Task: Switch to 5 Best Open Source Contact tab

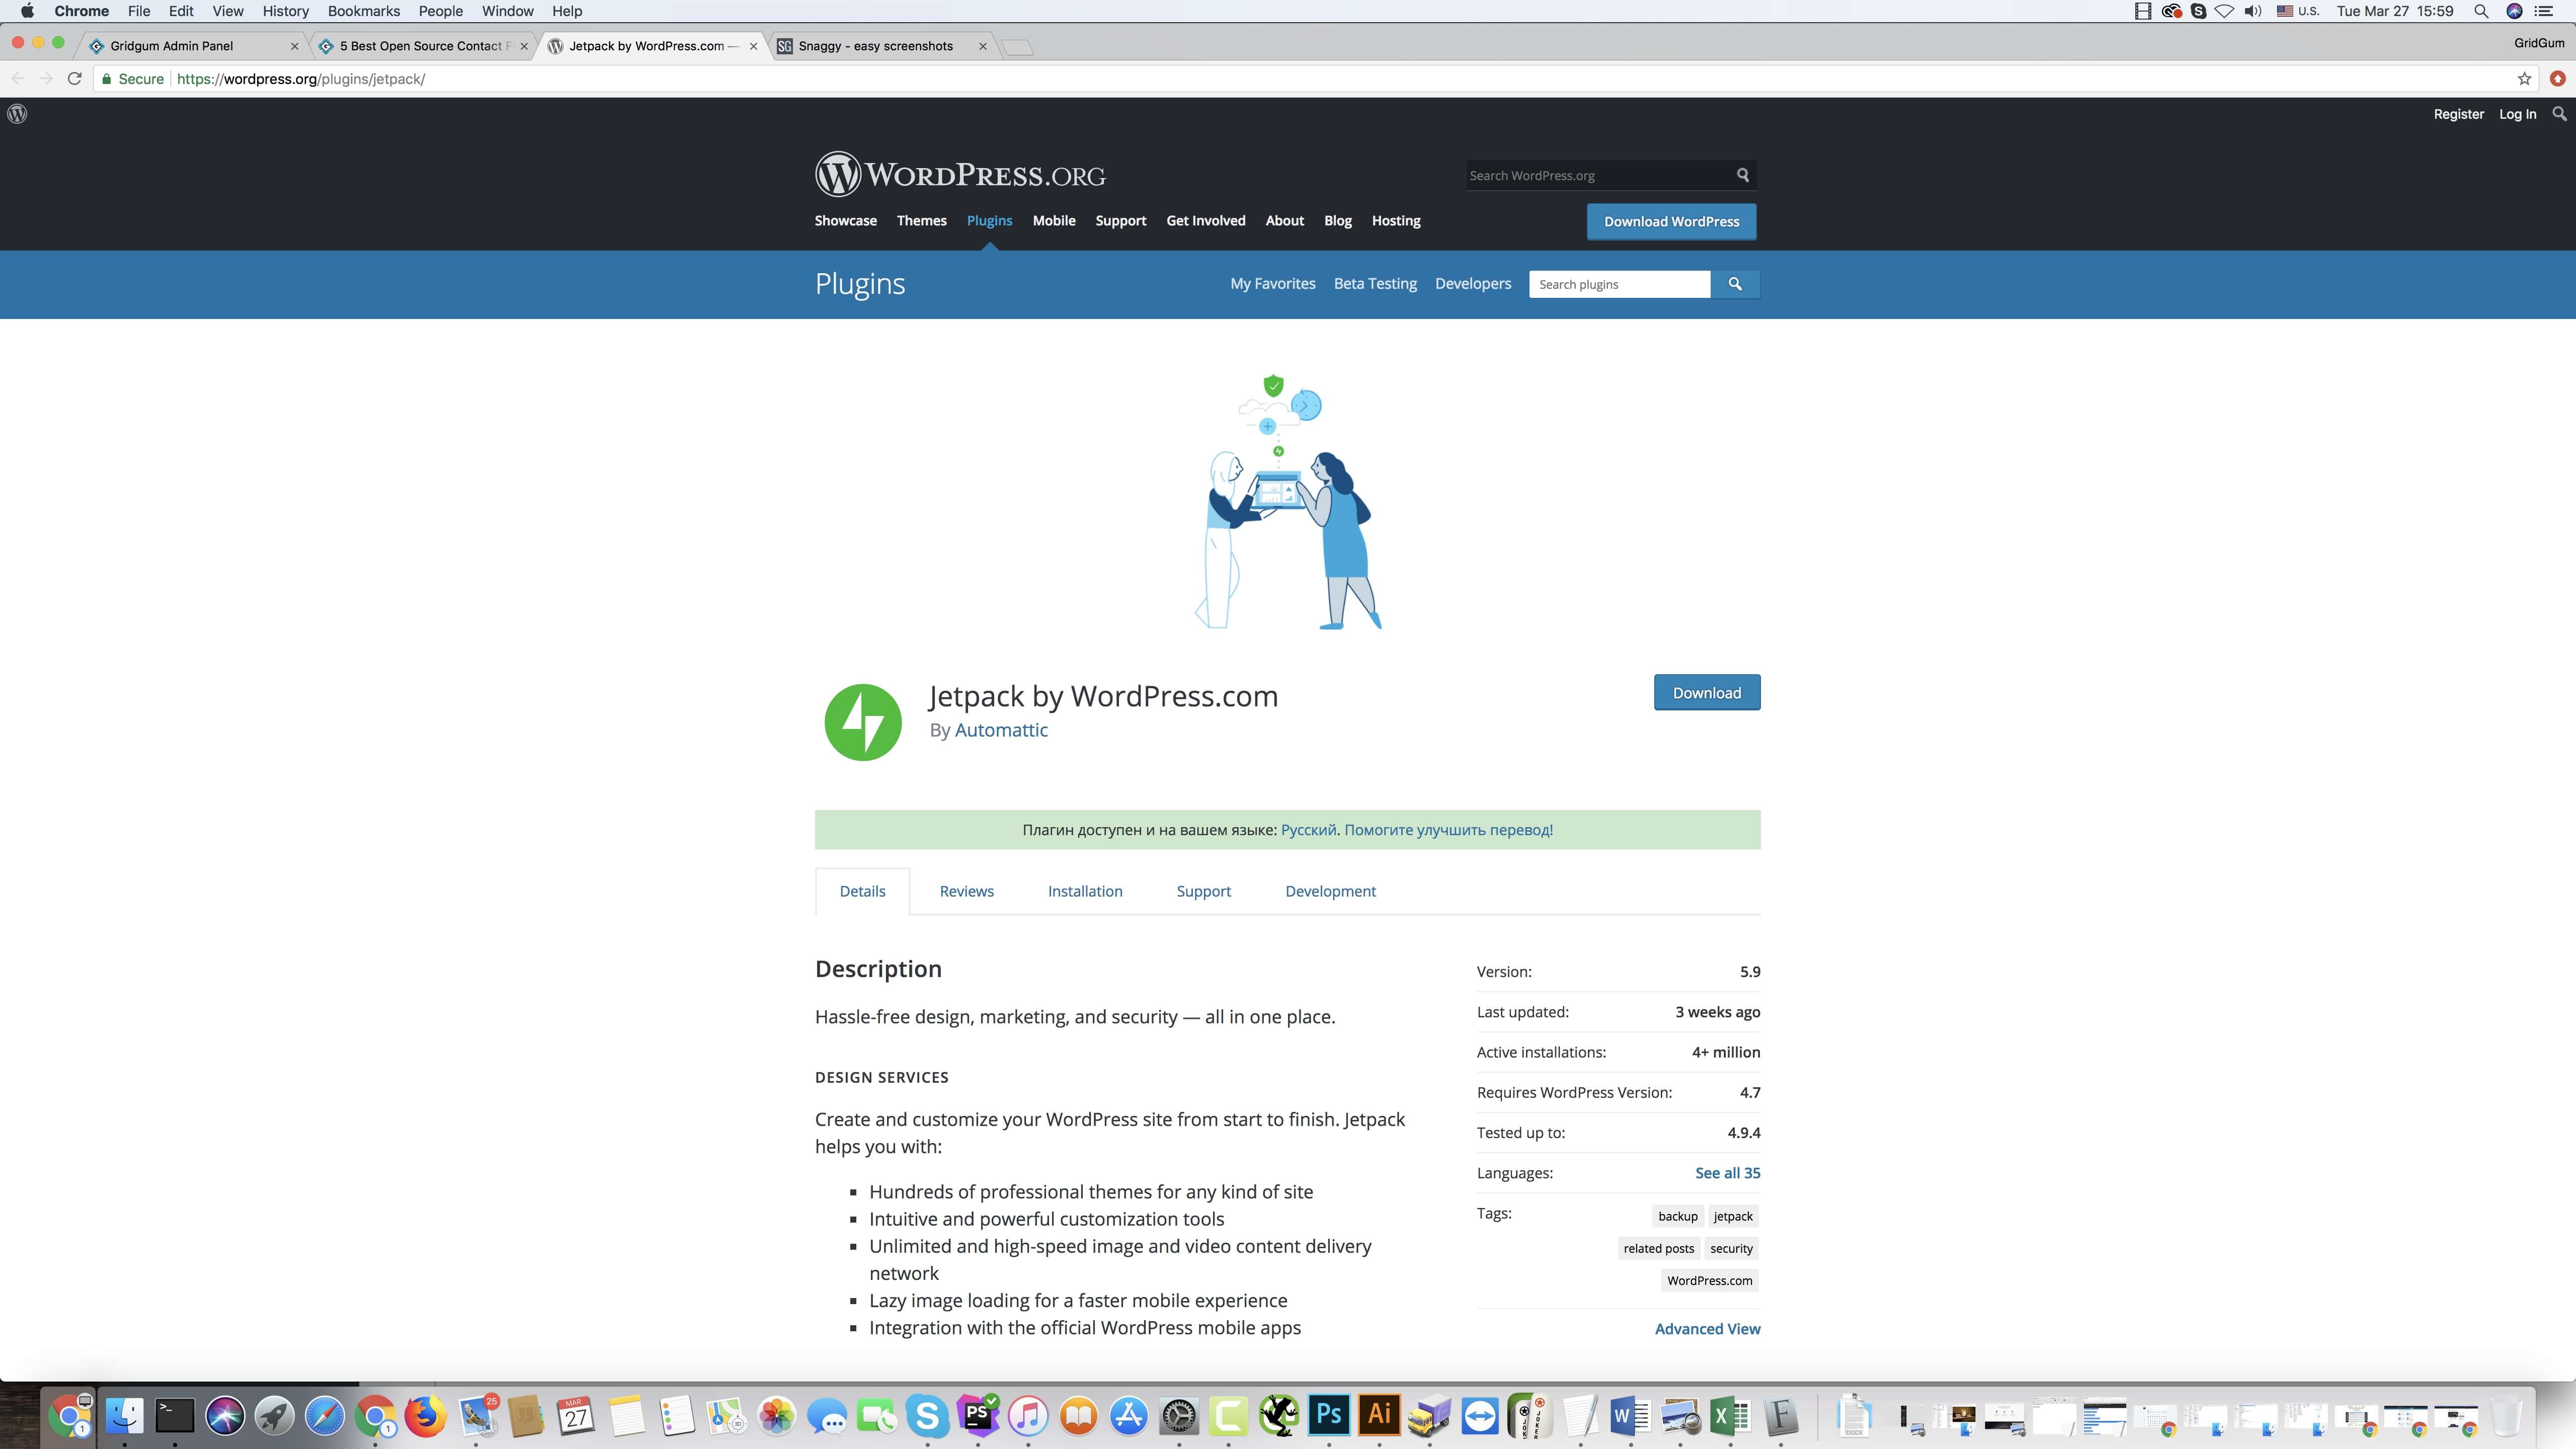Action: click(x=425, y=46)
